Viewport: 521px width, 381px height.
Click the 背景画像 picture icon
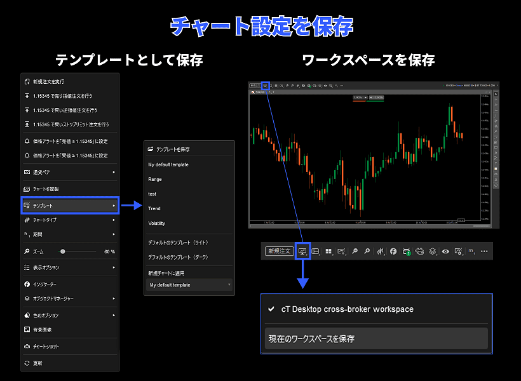tap(27, 330)
